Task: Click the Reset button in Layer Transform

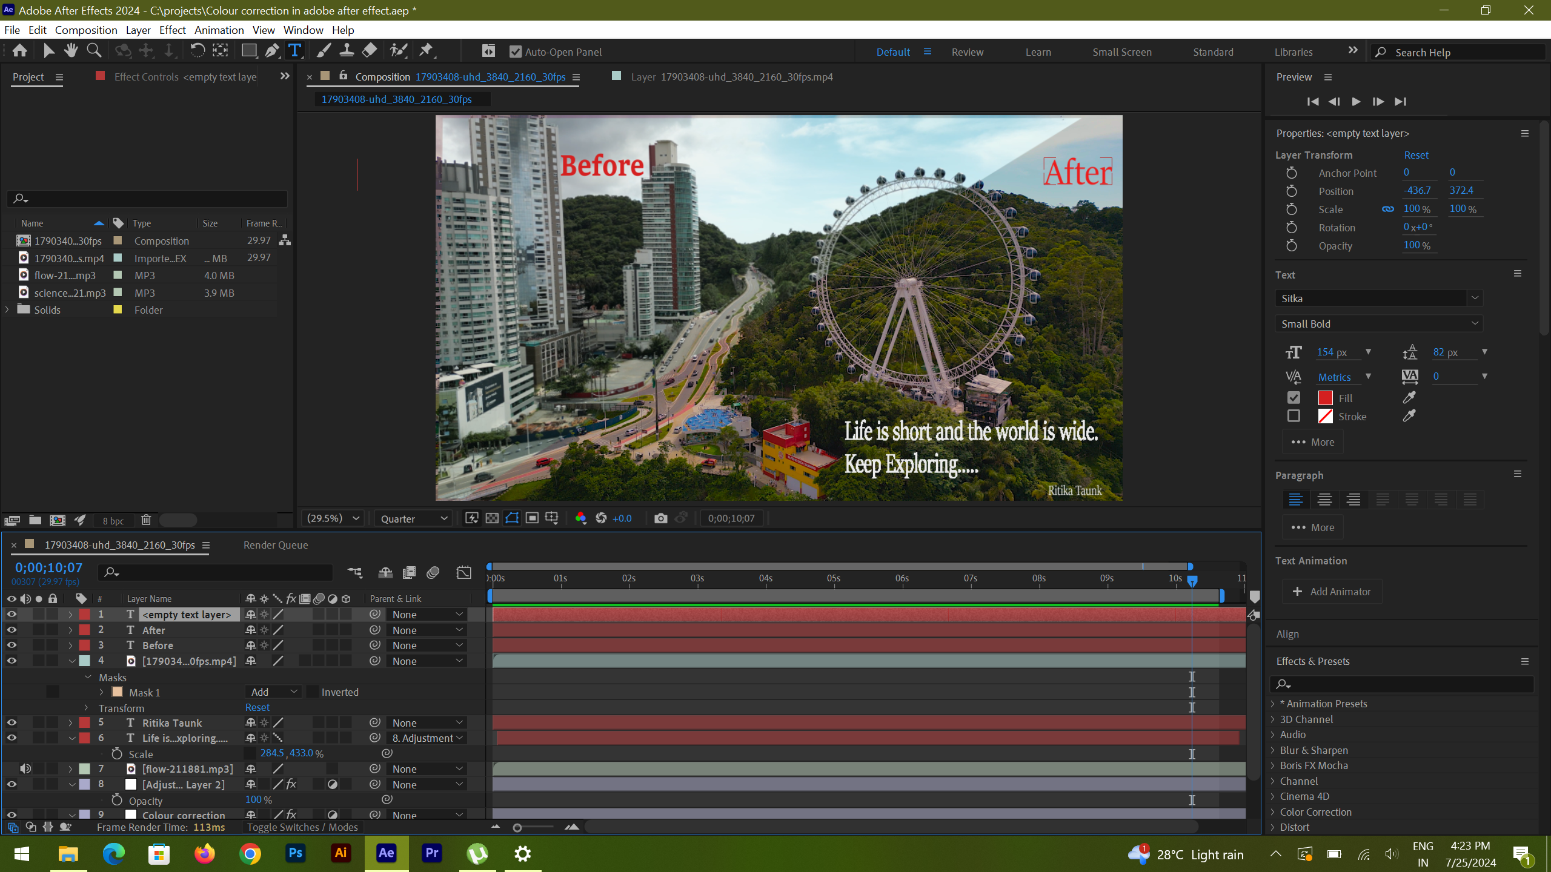Action: (x=1415, y=154)
